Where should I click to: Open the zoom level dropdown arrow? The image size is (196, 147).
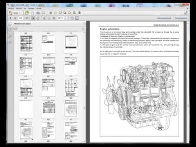click(x=66, y=18)
